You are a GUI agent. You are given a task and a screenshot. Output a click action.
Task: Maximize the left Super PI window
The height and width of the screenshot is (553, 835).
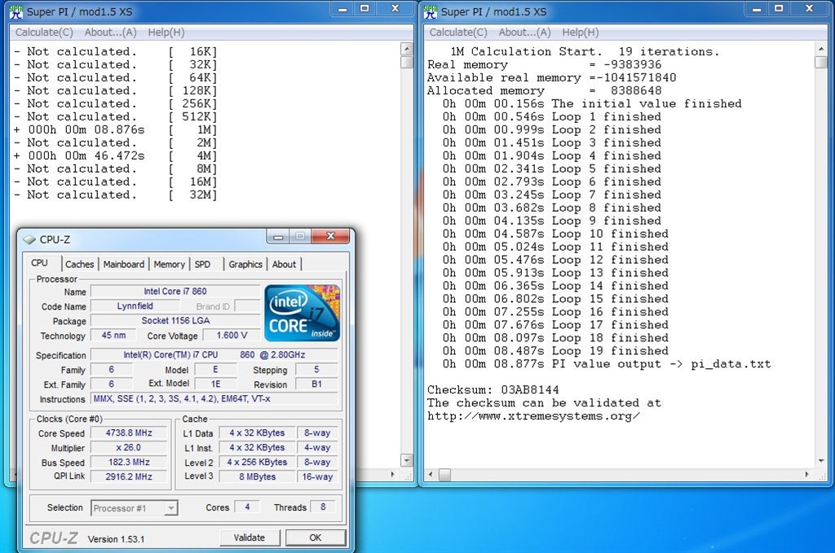click(364, 8)
